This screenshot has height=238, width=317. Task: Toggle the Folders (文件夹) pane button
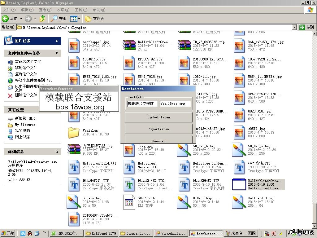[x=95, y=19]
